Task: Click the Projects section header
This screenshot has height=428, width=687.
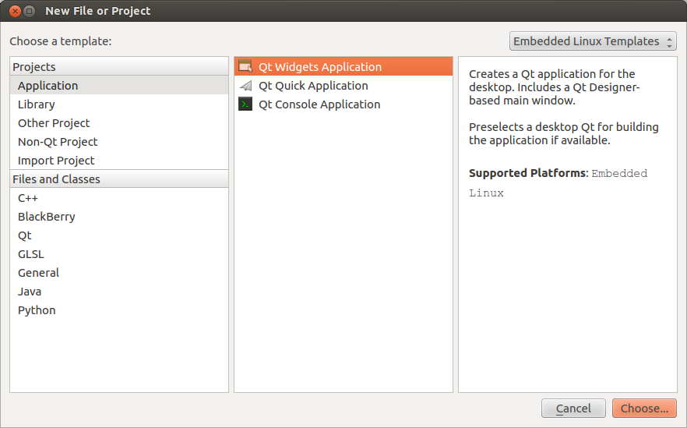Action: pos(119,67)
